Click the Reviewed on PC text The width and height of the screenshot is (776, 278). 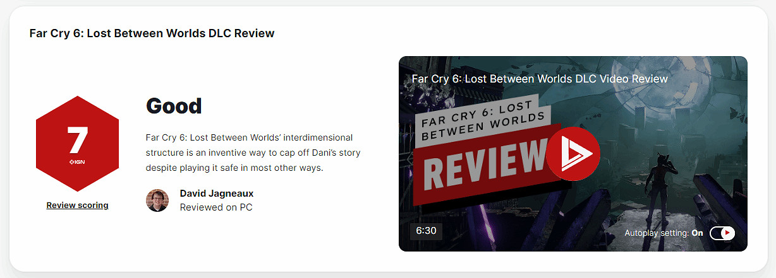pos(216,207)
